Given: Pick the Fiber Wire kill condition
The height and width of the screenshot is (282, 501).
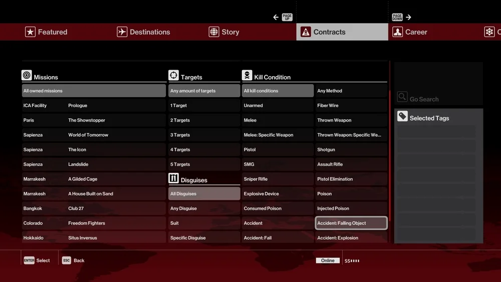Looking at the screenshot, I should (x=351, y=105).
